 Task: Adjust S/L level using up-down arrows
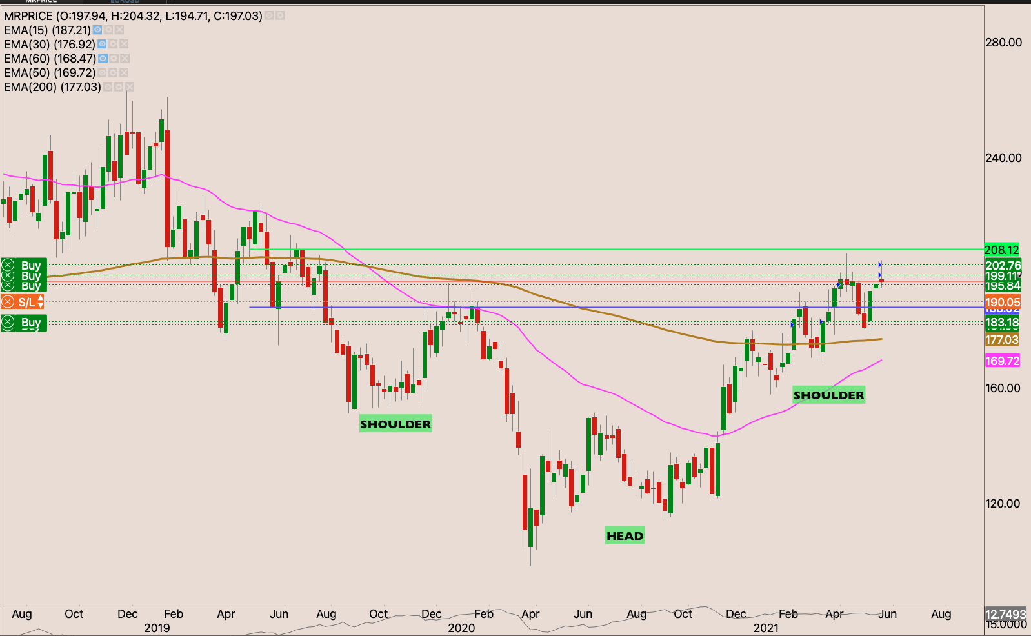pos(41,302)
